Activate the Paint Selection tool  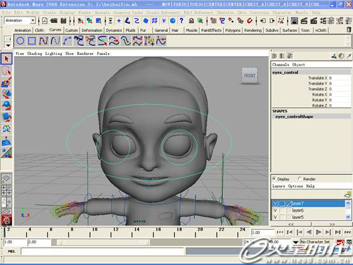(6, 82)
